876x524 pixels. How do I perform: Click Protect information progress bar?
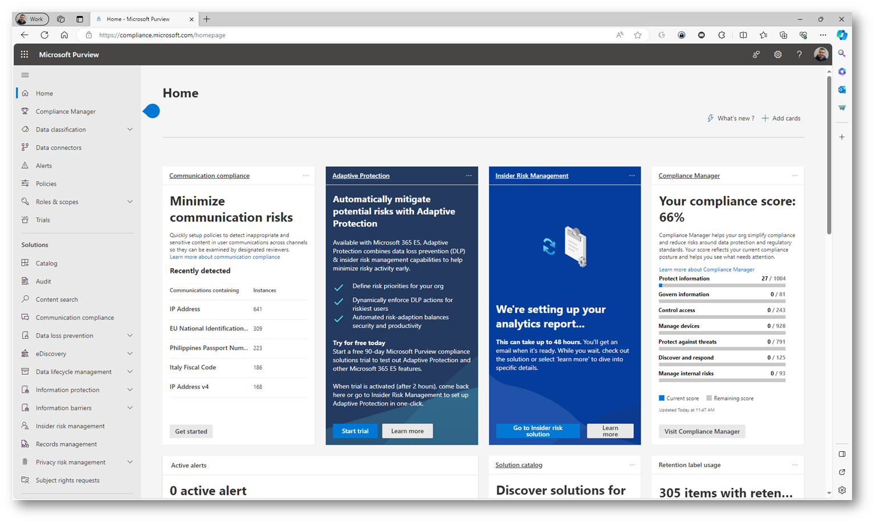tap(722, 285)
